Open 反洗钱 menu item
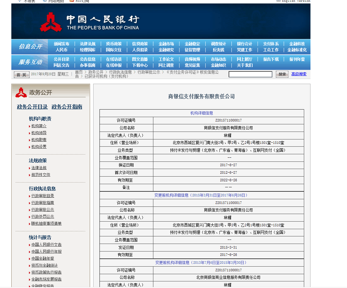Screen dimensions: 347x288 click(219, 50)
